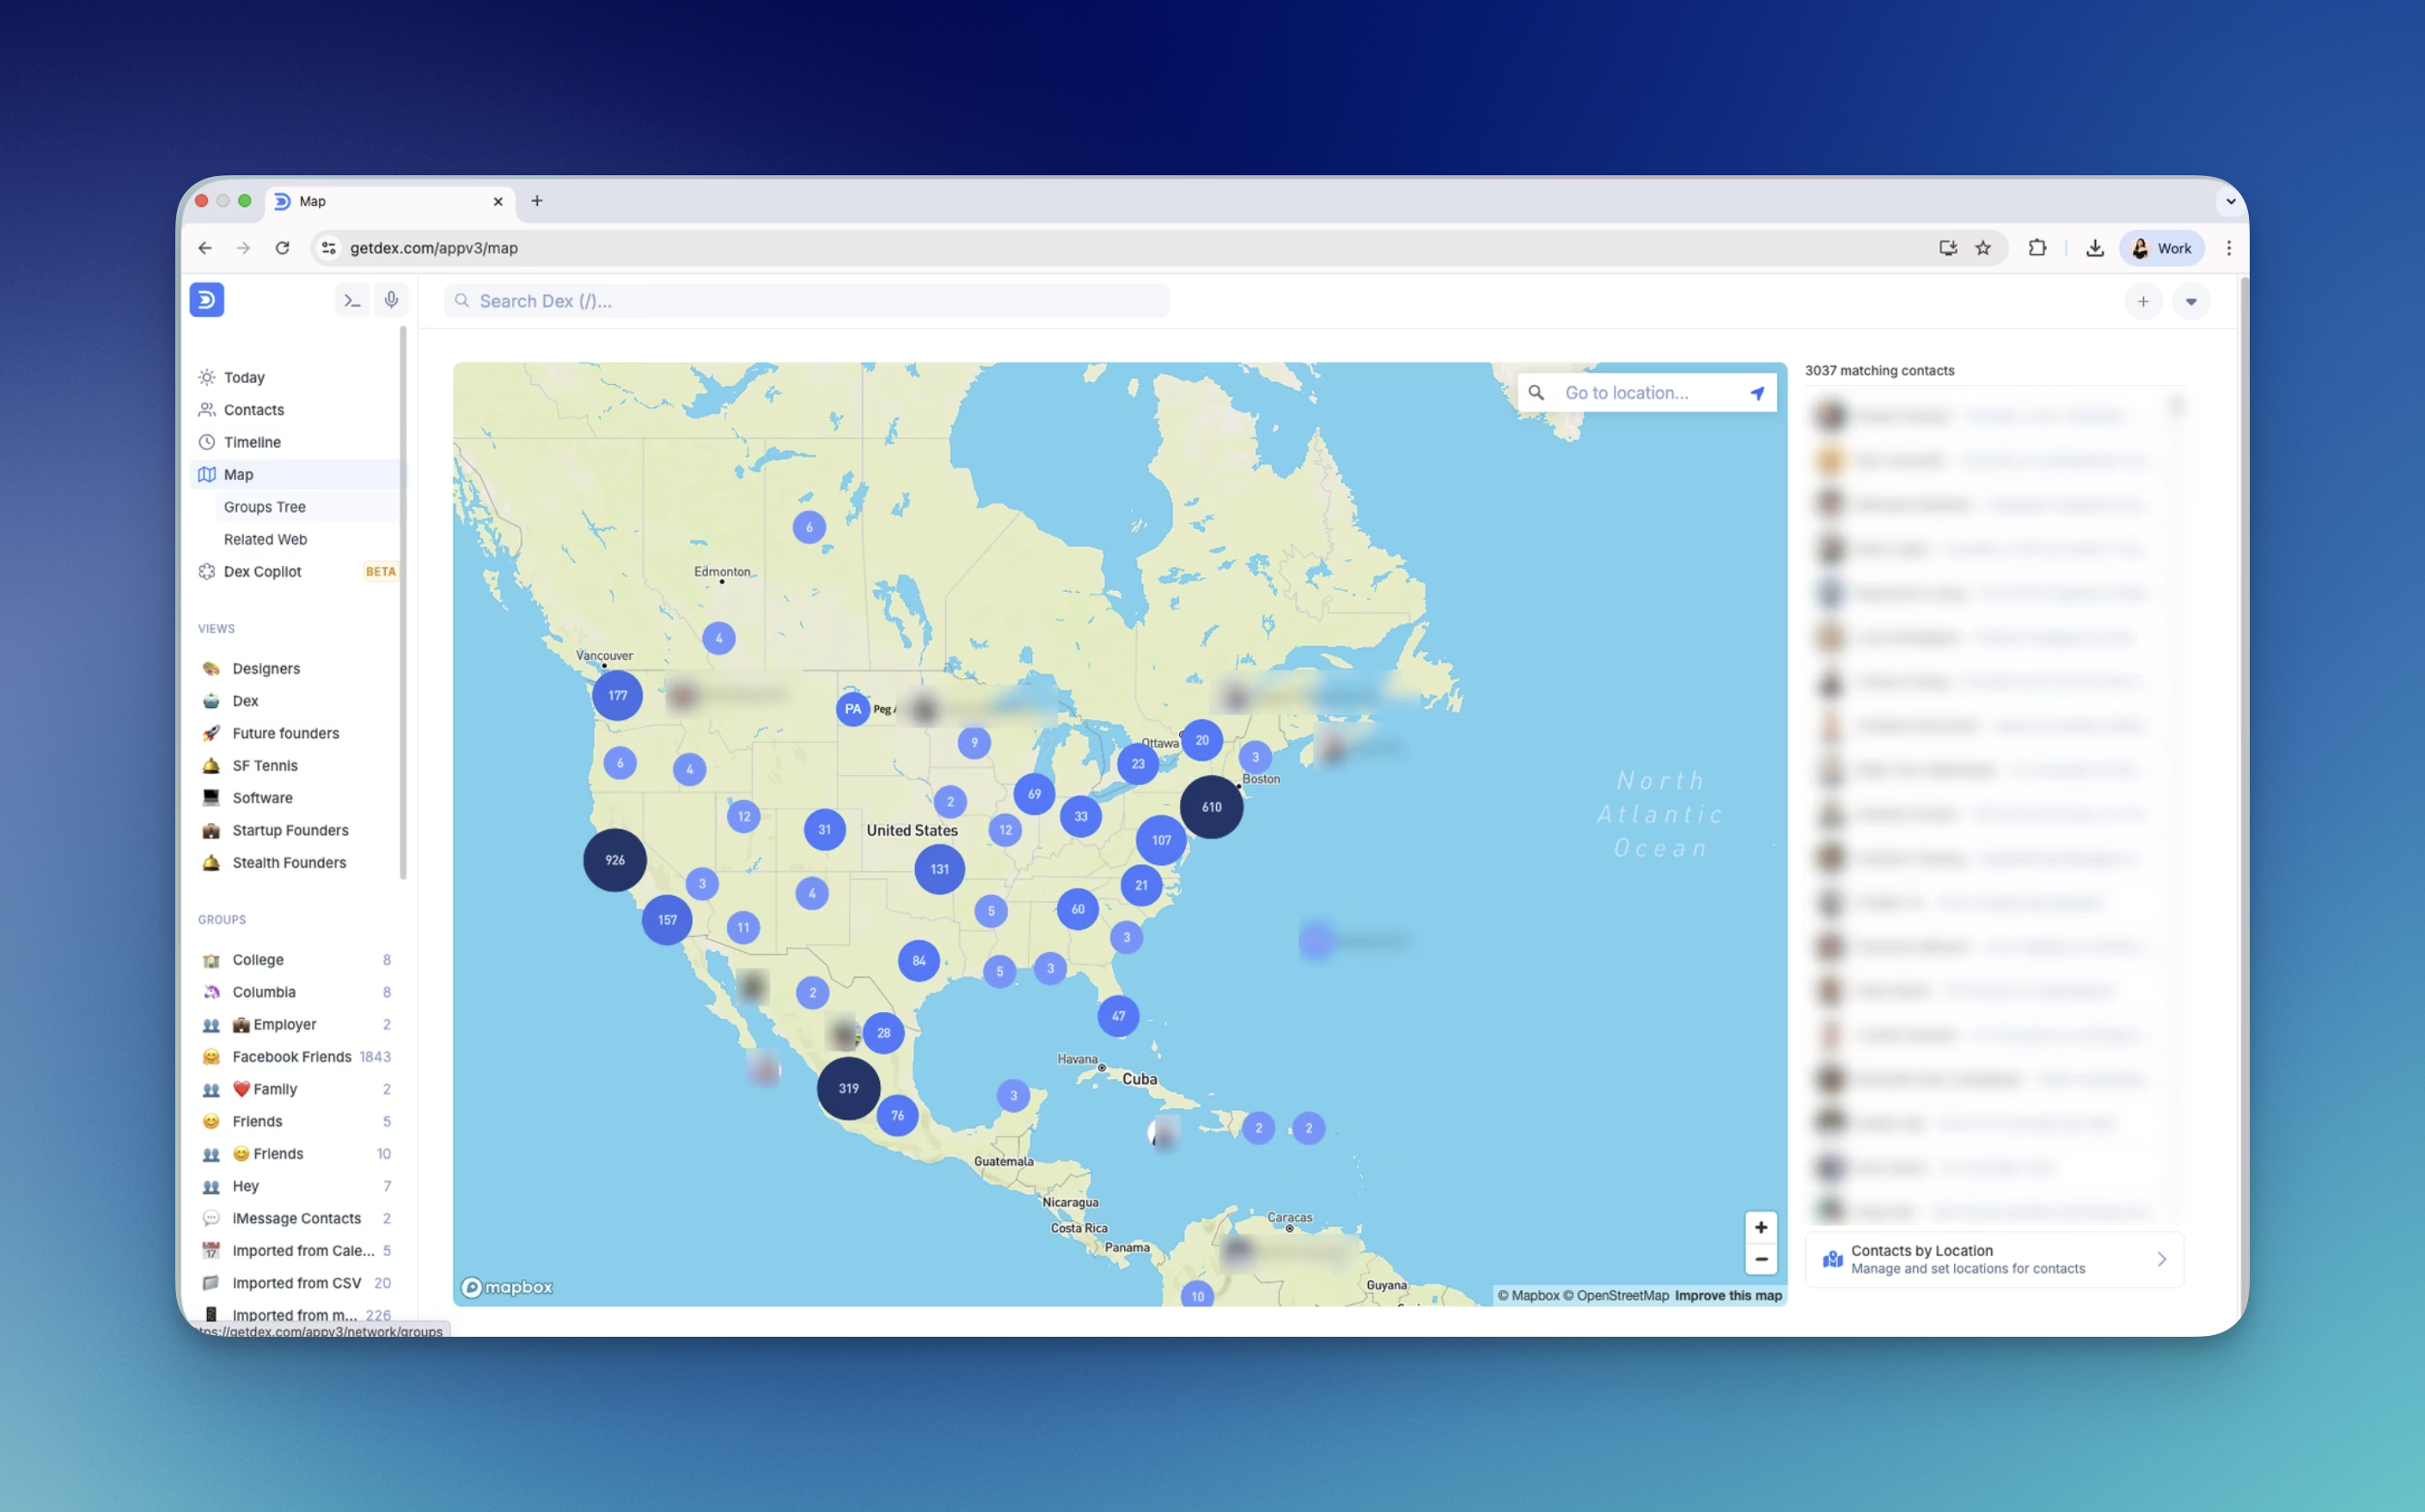Expand the chevron next to the plus button
2425x1512 pixels.
click(2191, 301)
